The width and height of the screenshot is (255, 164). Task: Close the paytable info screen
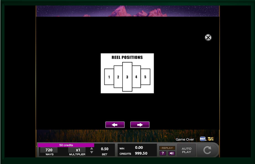tap(208, 38)
